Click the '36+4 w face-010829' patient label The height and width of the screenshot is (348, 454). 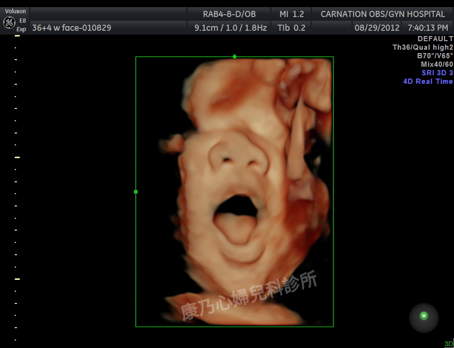point(71,28)
